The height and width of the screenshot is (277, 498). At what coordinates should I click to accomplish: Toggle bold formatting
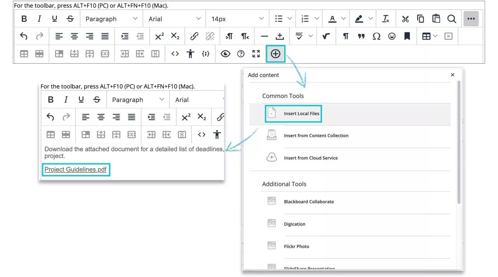(24, 18)
